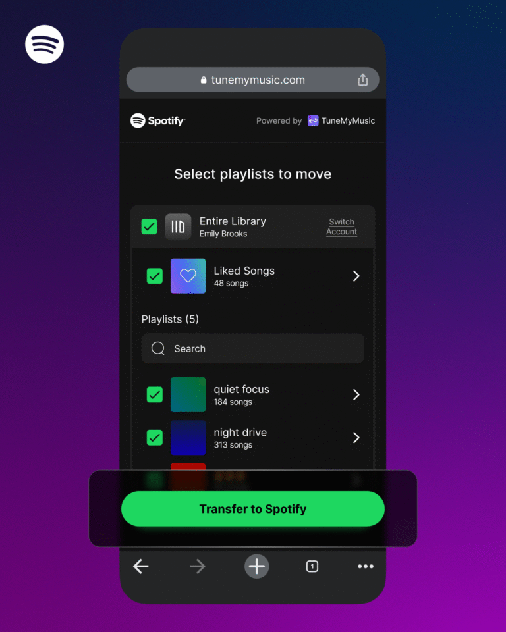Expand the quiet focus playlist chevron
The image size is (506, 632).
point(356,394)
